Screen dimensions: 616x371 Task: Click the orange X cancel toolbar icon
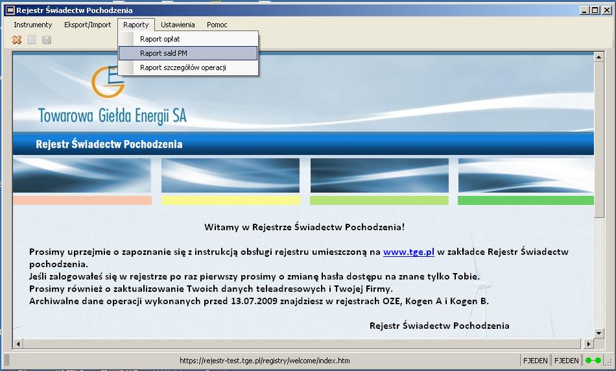pyautogui.click(x=17, y=40)
